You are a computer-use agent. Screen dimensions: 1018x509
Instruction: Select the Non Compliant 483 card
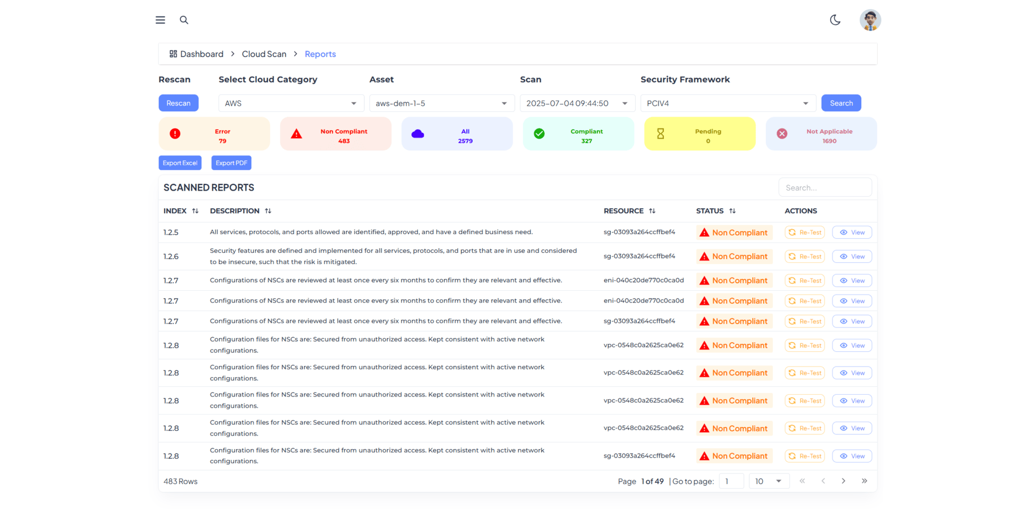point(335,133)
